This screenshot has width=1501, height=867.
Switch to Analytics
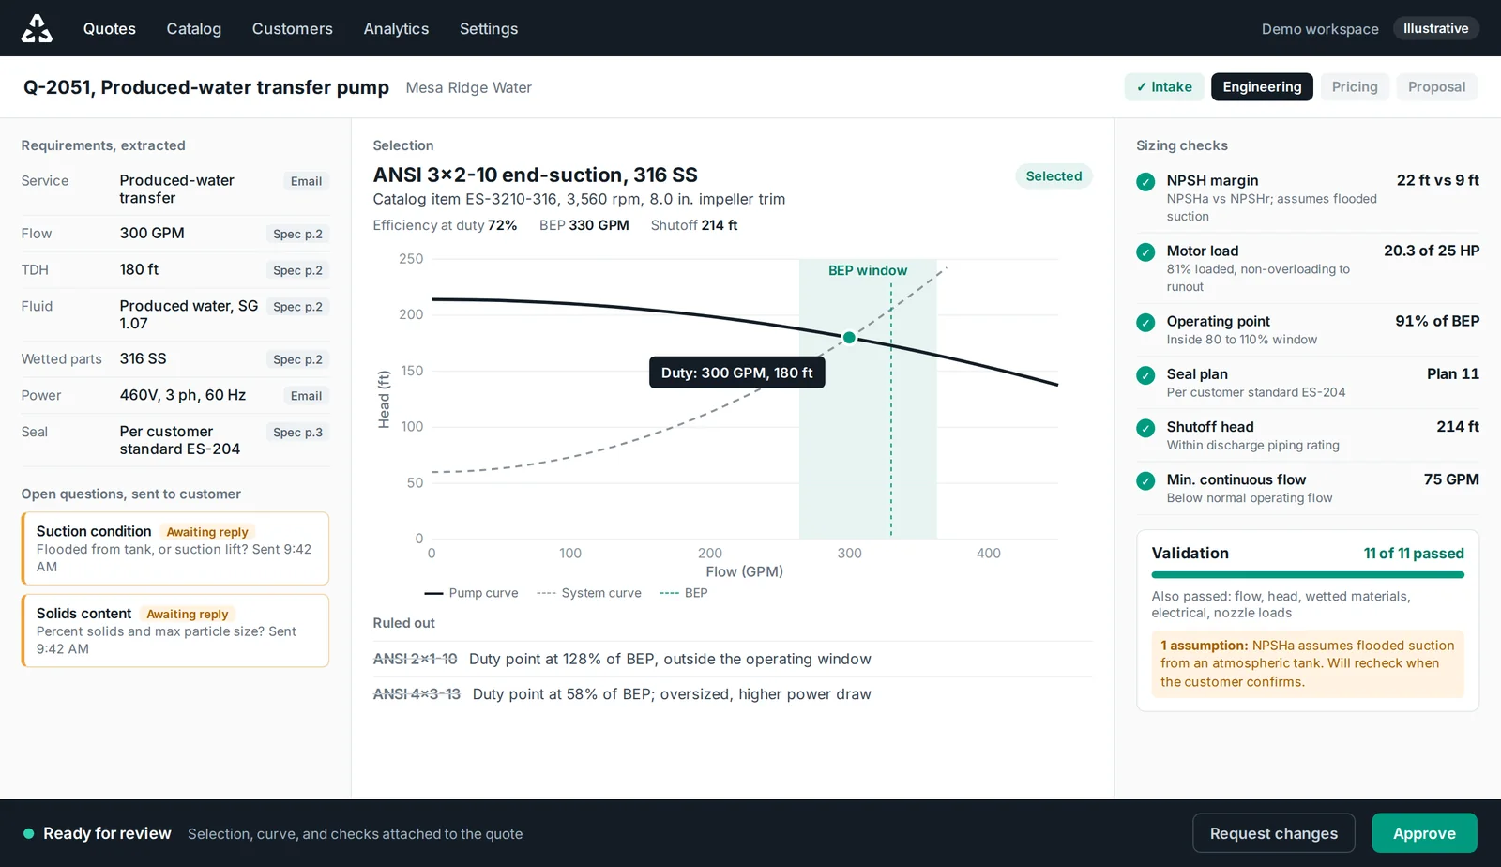(x=396, y=28)
